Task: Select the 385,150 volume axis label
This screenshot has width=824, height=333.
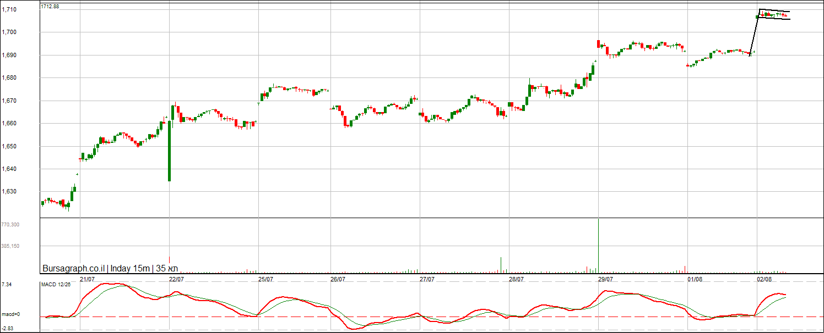Action: (x=10, y=246)
